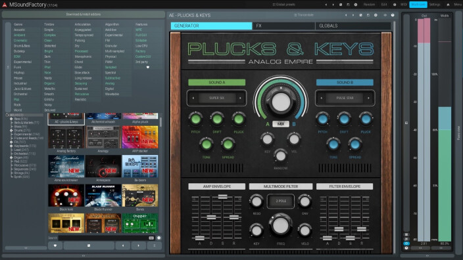Viewport: 463px width, 260px height.
Task: Open the Settings menu in top bar
Action: [x=435, y=5]
